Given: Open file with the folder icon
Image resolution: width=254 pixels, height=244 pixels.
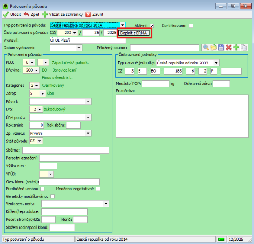Looking at the screenshot, I should pyautogui.click(x=213, y=48).
